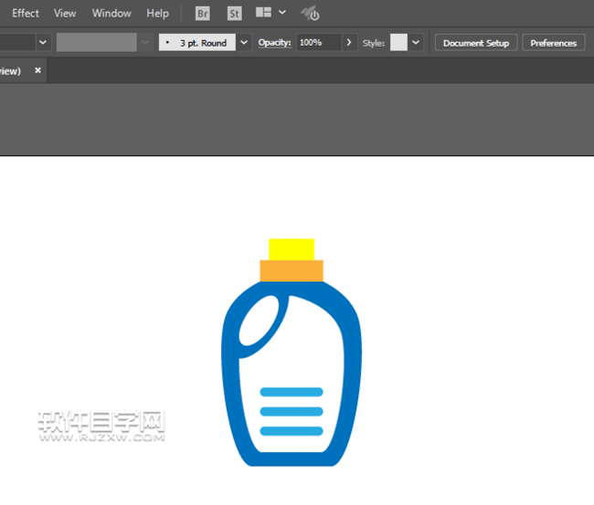Expand the Style dropdown arrow

click(x=417, y=43)
